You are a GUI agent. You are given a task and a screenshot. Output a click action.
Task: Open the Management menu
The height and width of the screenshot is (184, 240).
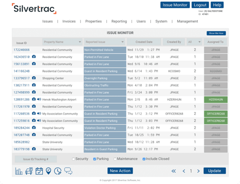coord(187,21)
